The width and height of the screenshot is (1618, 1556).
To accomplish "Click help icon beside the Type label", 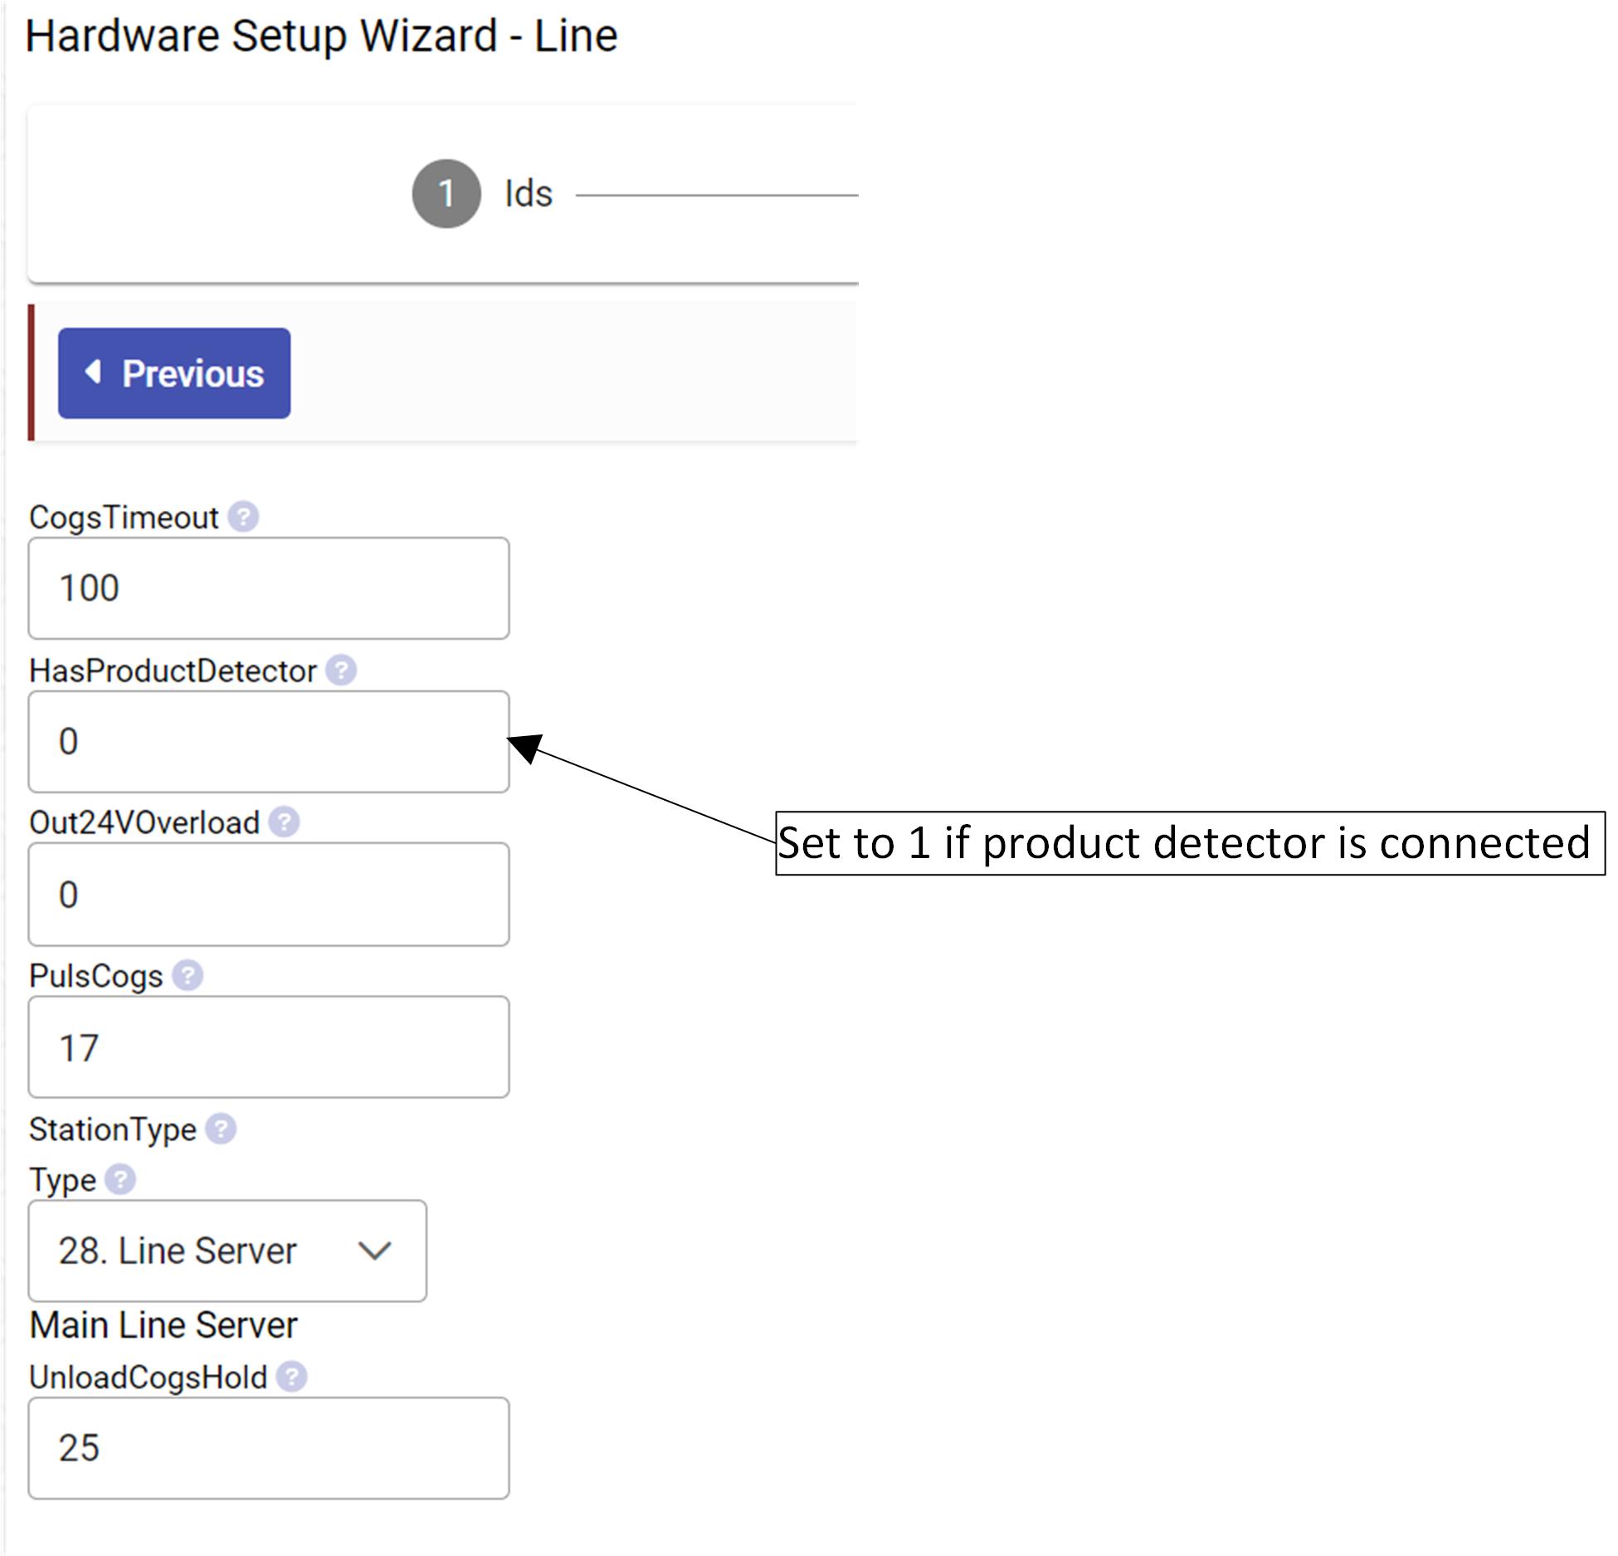I will point(120,1179).
